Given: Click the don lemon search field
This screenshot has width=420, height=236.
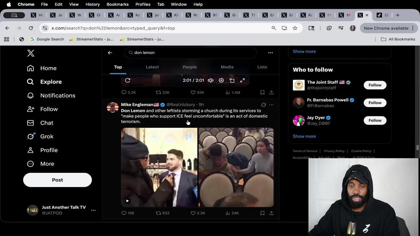Looking at the screenshot, I should tap(190, 52).
